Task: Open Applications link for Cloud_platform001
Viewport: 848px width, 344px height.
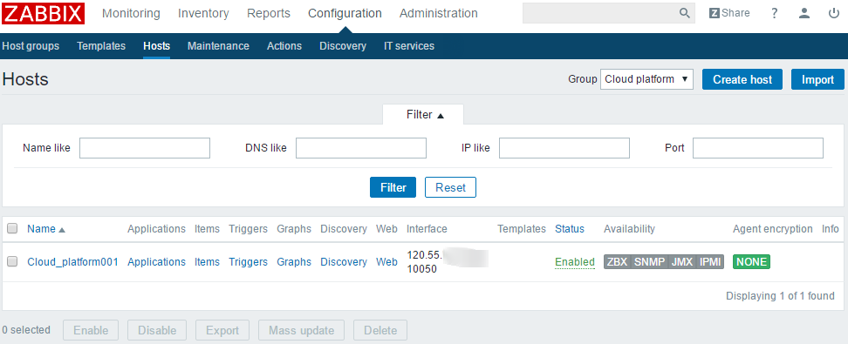Action: click(x=156, y=262)
